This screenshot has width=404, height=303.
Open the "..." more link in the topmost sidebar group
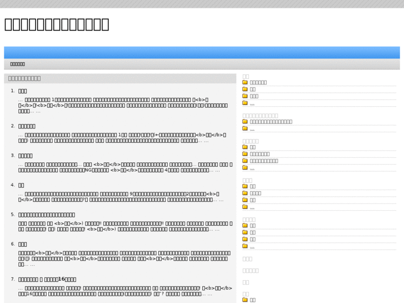tap(252, 103)
